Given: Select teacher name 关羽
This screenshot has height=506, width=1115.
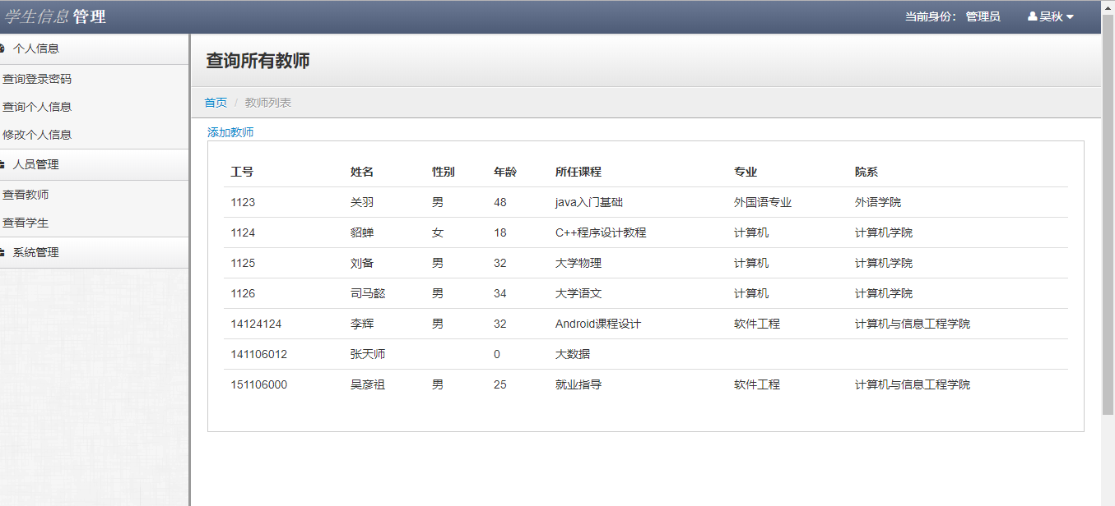Looking at the screenshot, I should tap(362, 202).
